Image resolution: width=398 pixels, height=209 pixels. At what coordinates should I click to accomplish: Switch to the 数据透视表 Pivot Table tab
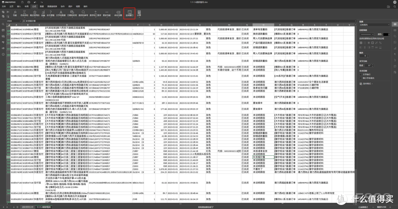[x=52, y=6]
